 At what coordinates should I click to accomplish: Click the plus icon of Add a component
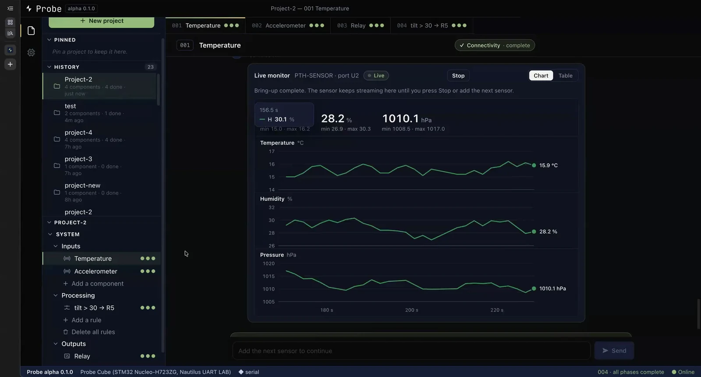tap(66, 283)
